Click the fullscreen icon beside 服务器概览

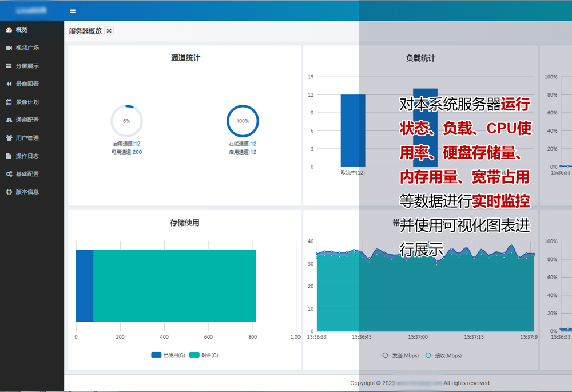[x=109, y=31]
